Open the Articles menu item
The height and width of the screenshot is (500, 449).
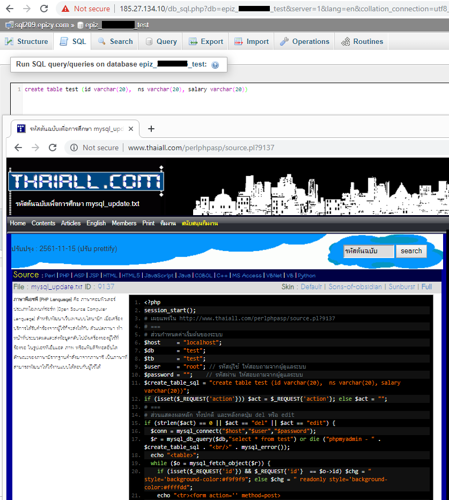71,223
